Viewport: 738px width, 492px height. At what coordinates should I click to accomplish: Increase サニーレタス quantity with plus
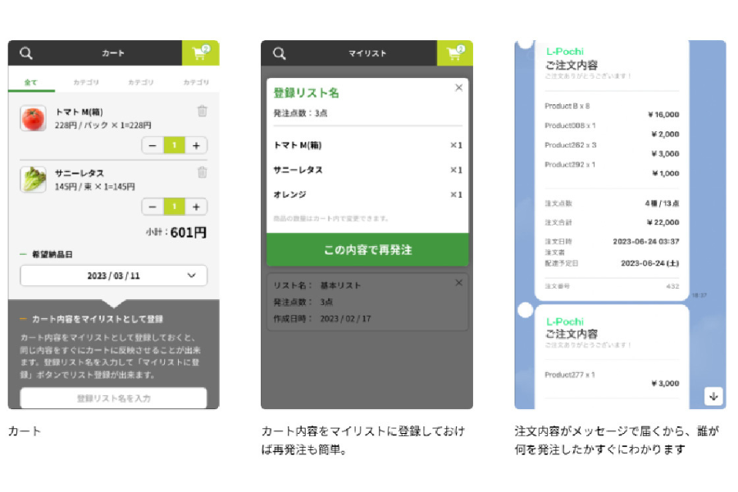tap(197, 207)
